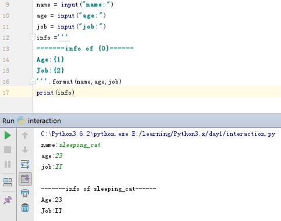
Task: Click the sleeping_cat input text in console
Action: [80, 145]
